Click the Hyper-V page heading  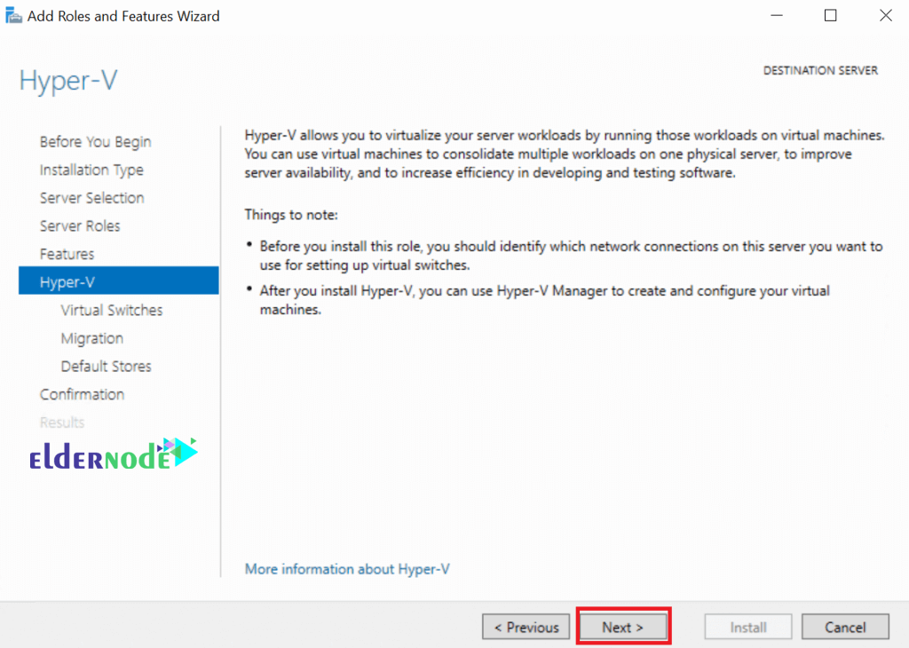(x=67, y=80)
